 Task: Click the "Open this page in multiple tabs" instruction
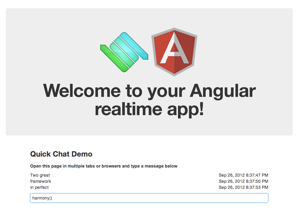[x=104, y=166]
